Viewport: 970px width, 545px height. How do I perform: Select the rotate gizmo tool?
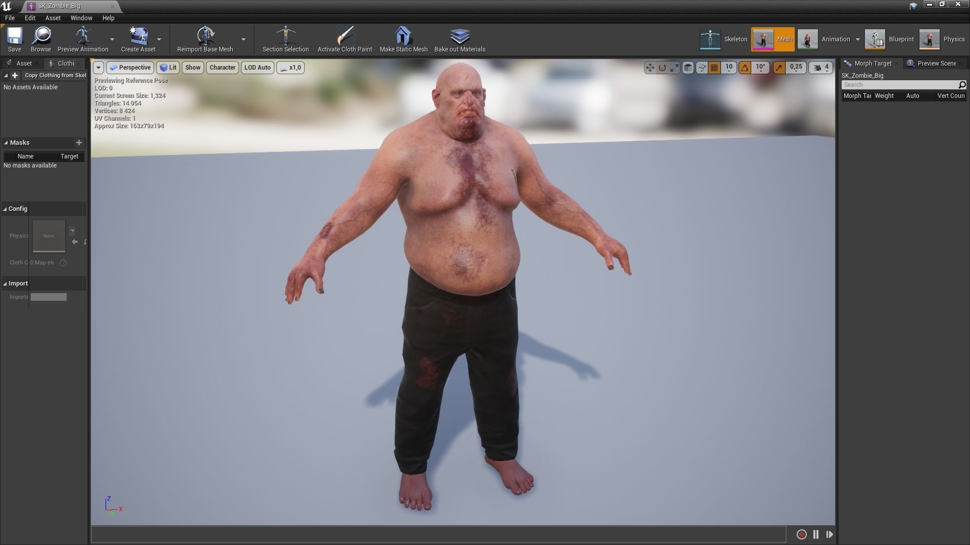click(x=662, y=68)
